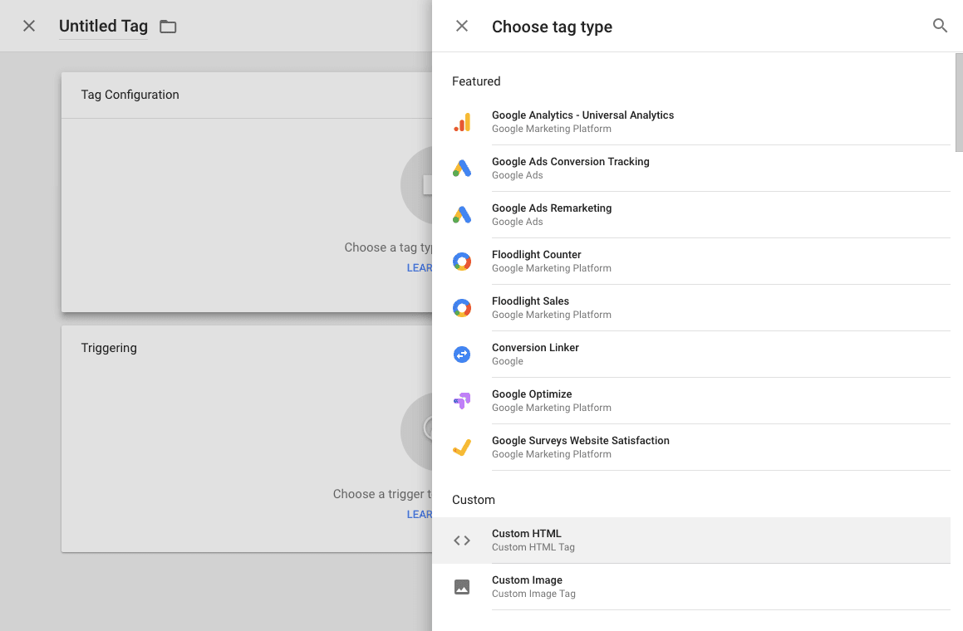Click the Floodlight Counter ring icon

click(x=462, y=262)
